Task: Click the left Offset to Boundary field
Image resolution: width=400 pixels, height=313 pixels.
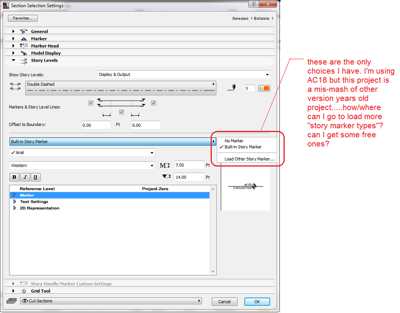Action: coord(96,125)
